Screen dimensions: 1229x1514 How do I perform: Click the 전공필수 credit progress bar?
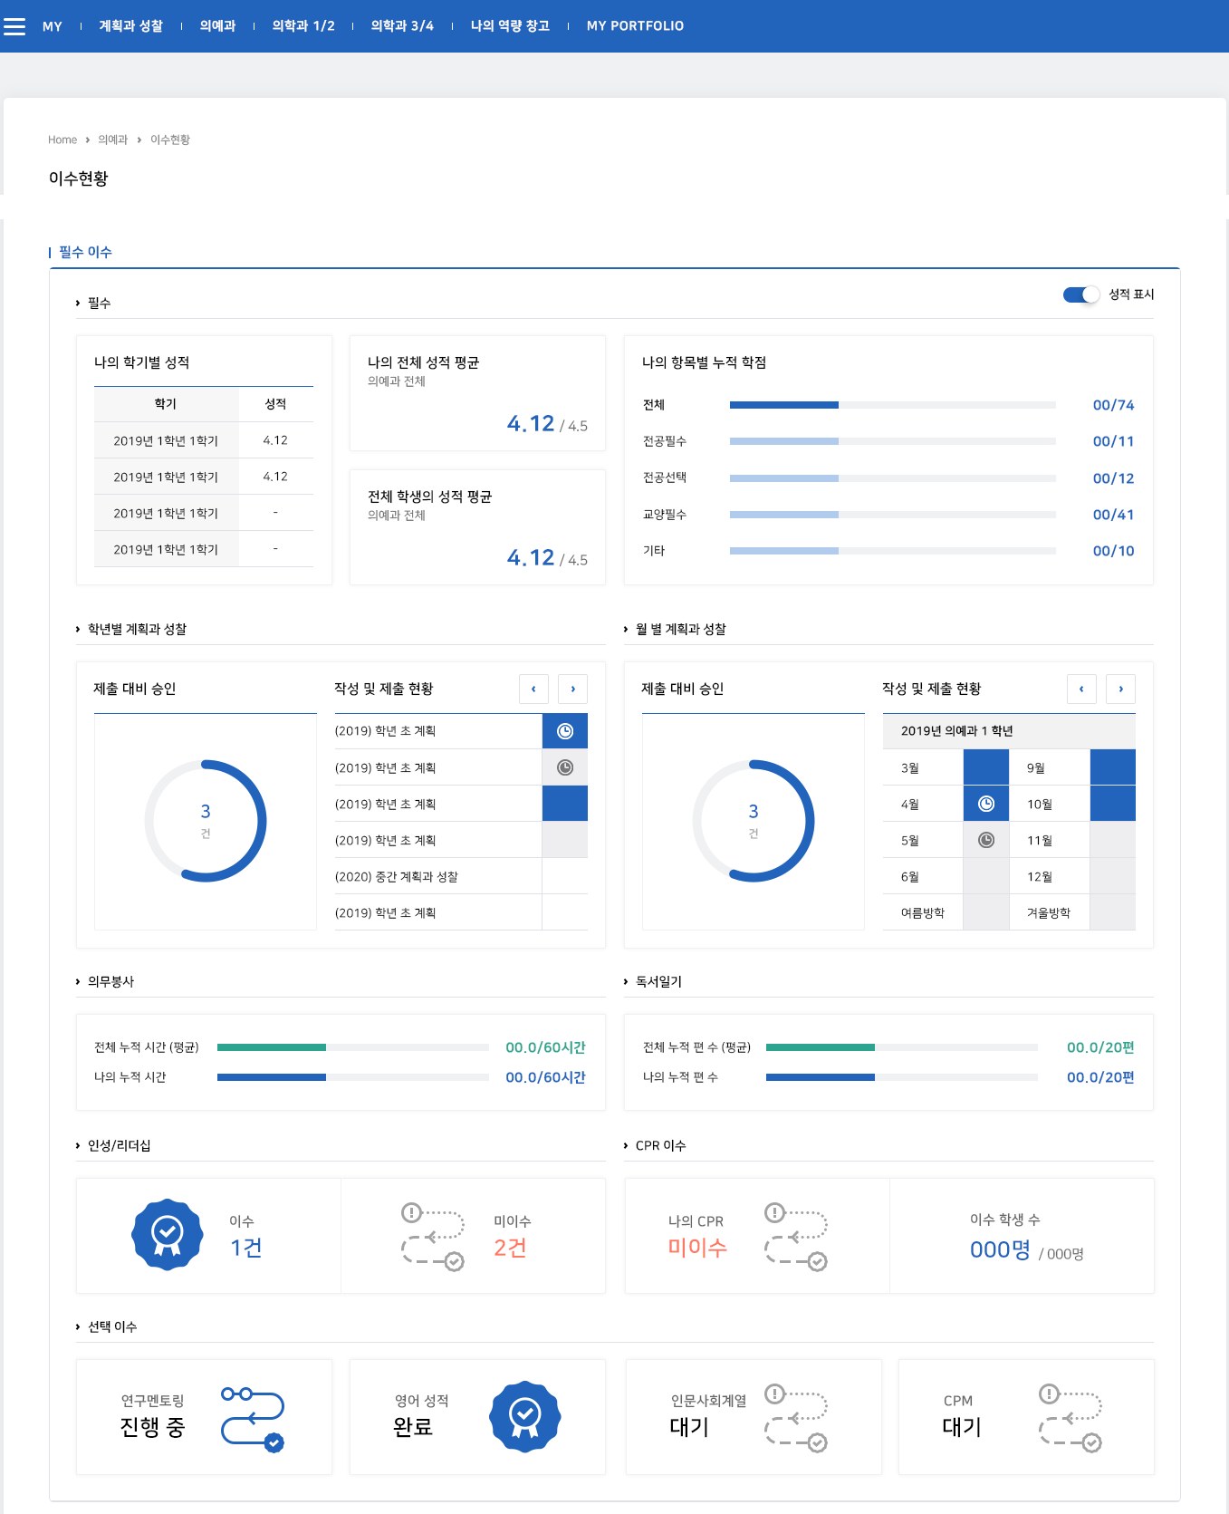[893, 441]
